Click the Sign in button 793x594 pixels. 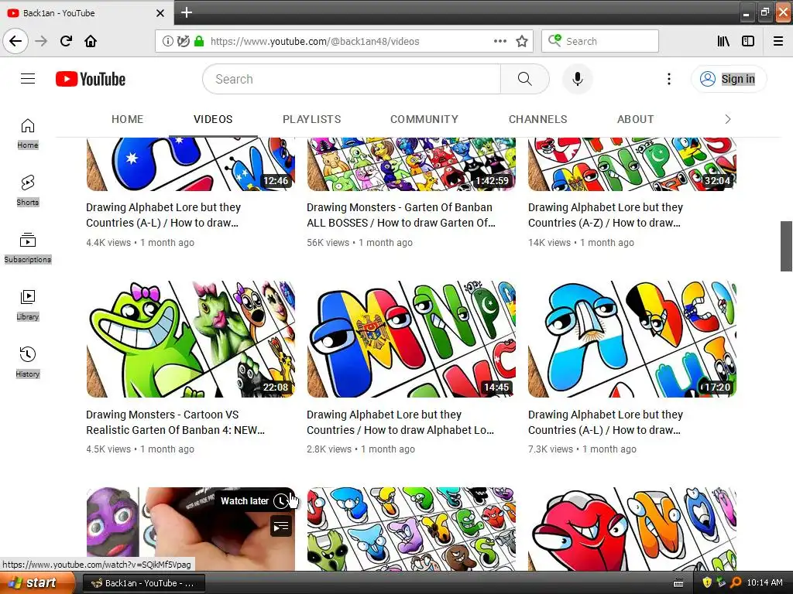[729, 79]
